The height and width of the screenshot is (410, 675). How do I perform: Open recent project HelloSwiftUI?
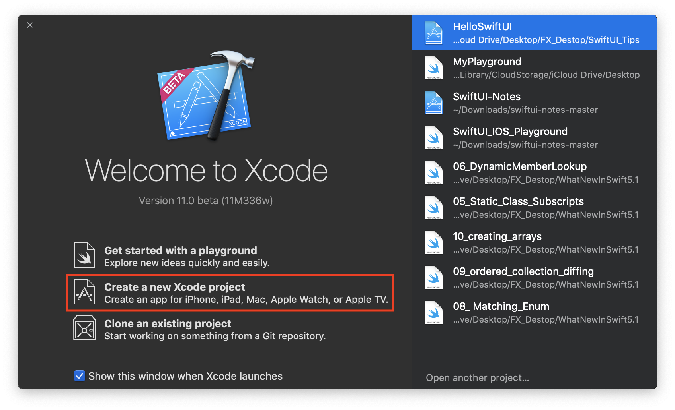coord(535,33)
